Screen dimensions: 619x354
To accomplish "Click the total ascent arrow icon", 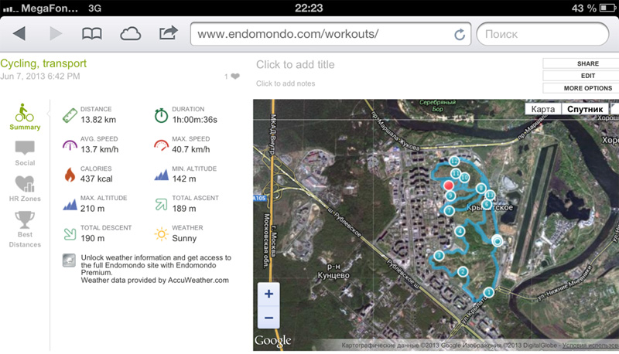I will click(x=161, y=204).
